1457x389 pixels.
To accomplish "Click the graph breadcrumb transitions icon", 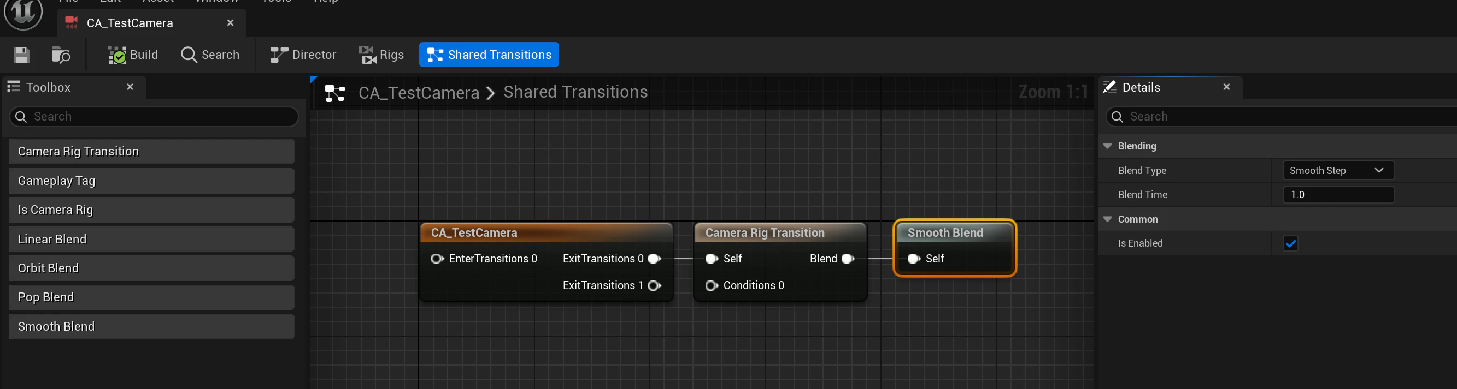I will [335, 93].
